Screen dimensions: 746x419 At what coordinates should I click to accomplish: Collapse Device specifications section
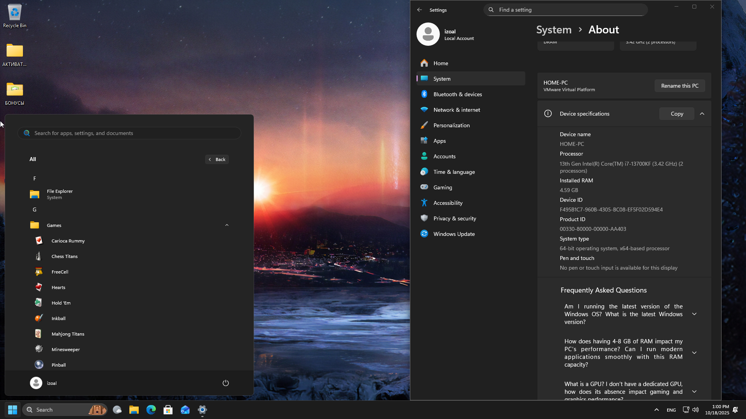click(x=702, y=114)
